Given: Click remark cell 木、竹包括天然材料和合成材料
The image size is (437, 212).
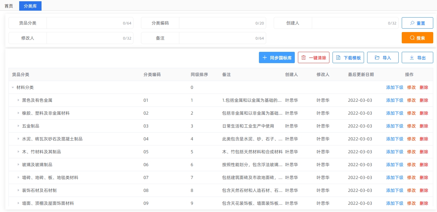Looking at the screenshot, I should pyautogui.click(x=252, y=152).
